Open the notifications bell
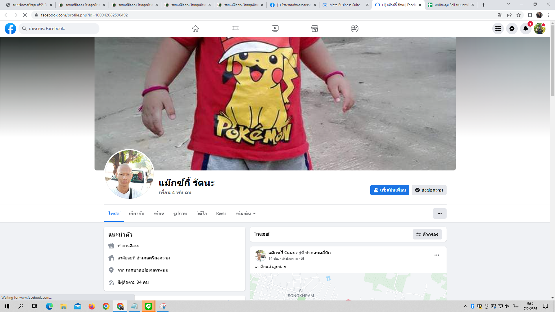555x312 pixels. point(526,29)
